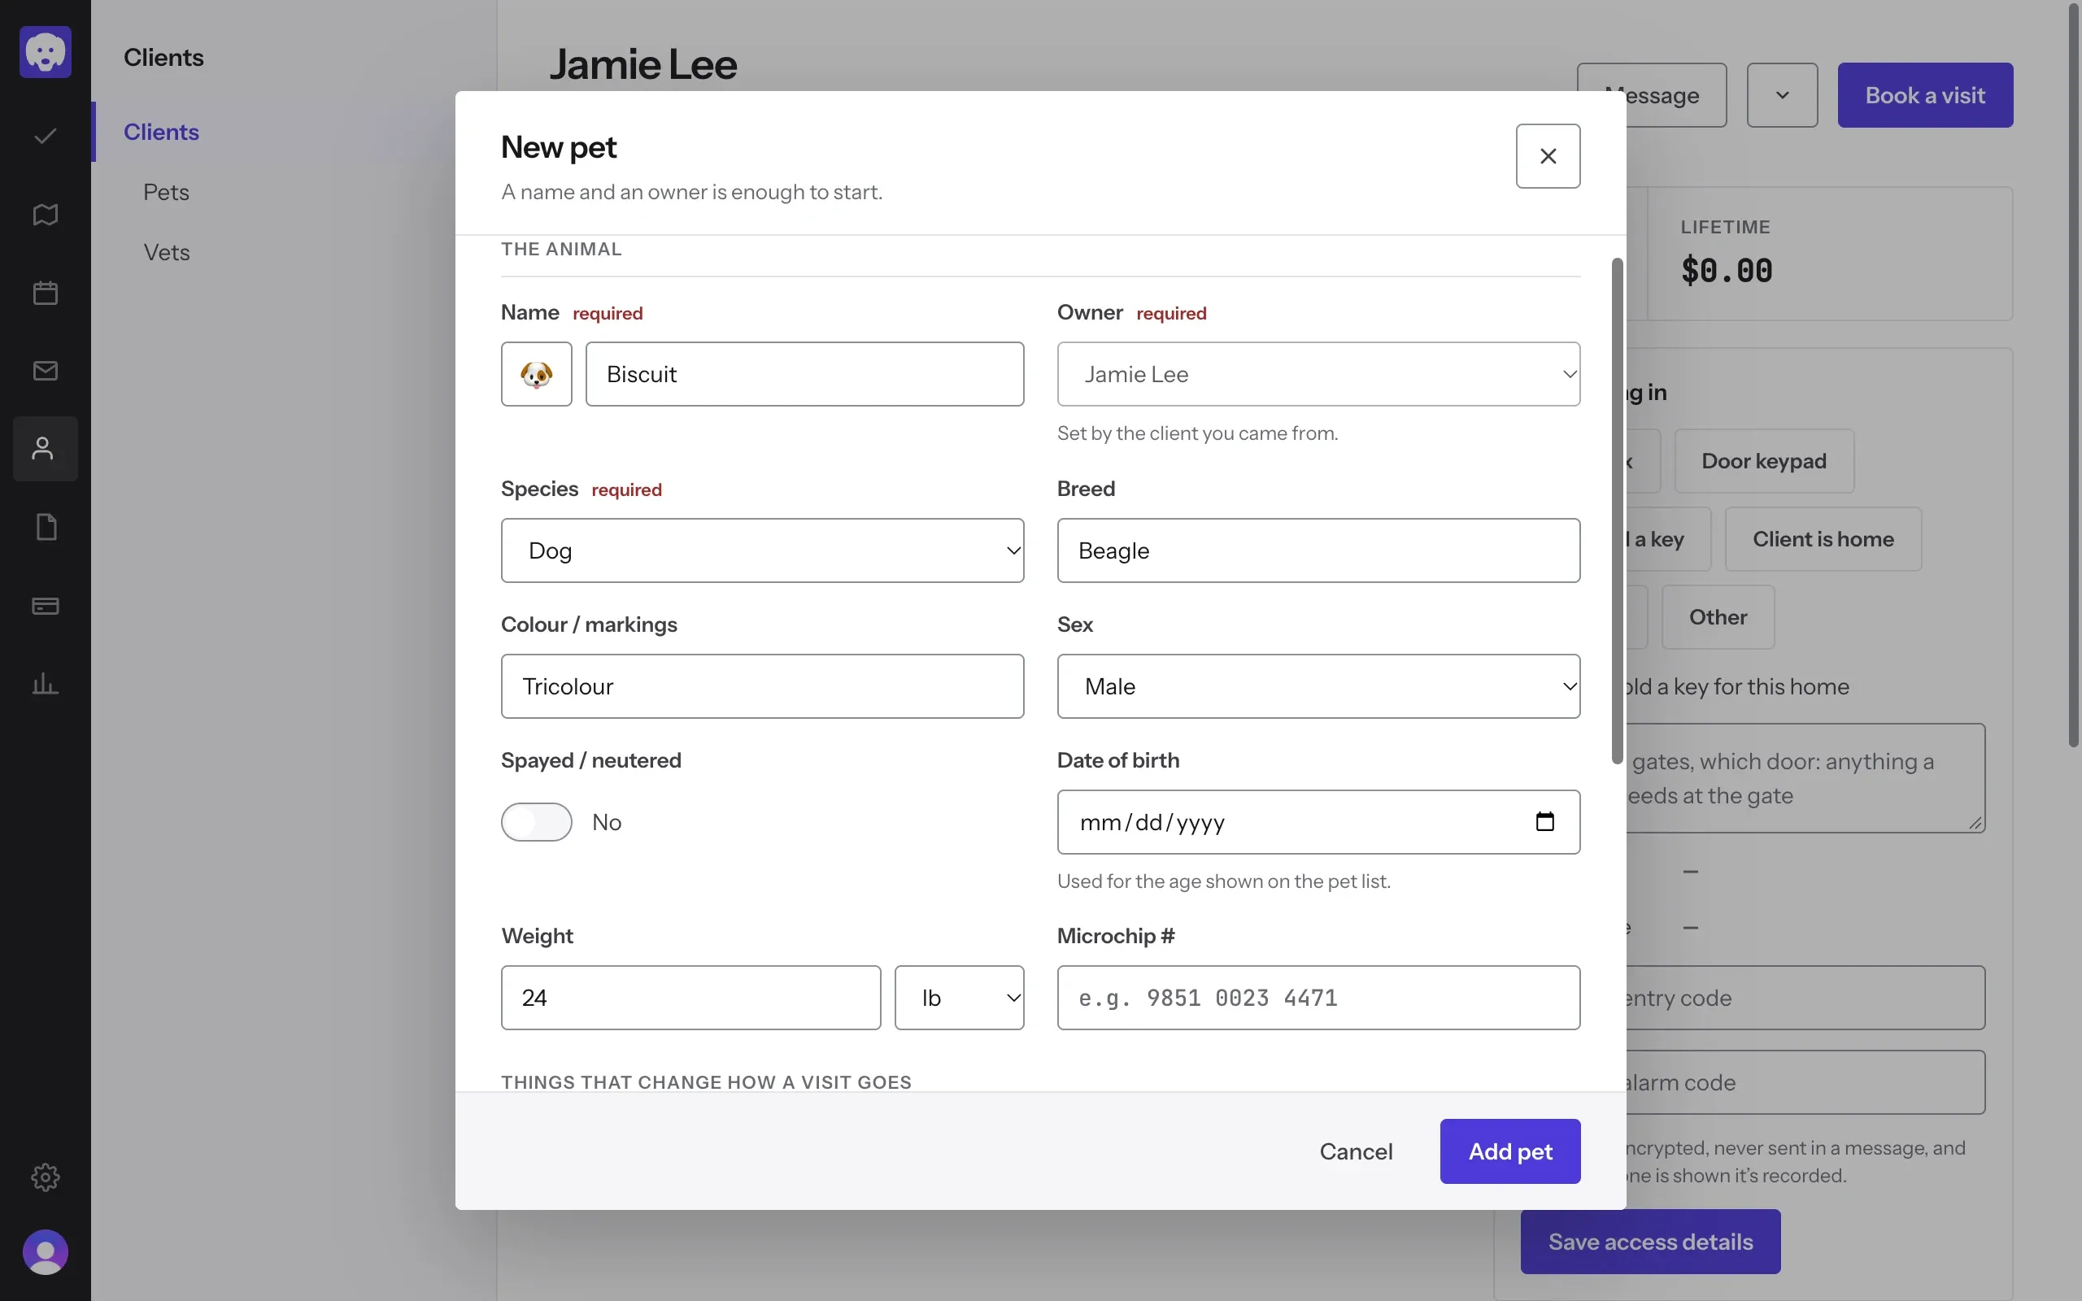
Task: Click the pet Name field containing Biscuit
Action: (x=804, y=374)
